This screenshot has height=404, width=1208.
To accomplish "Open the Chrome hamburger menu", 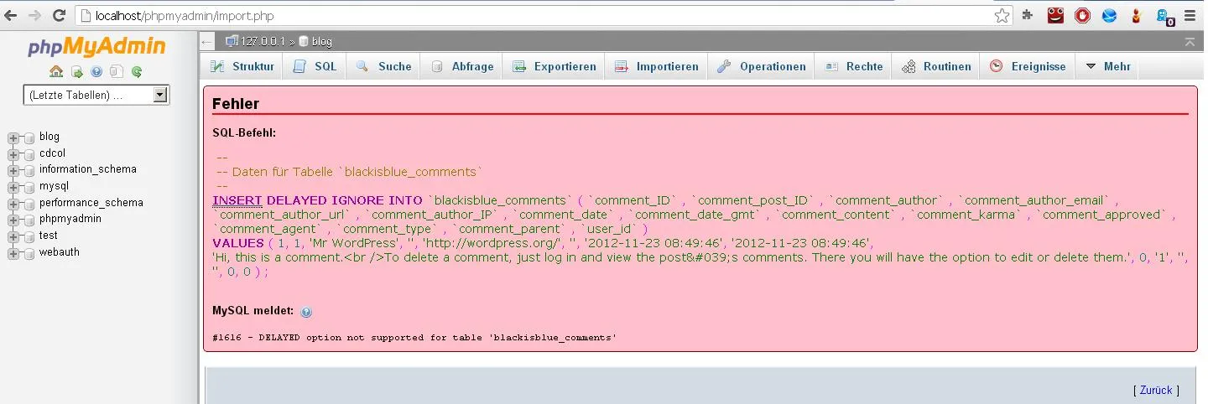I will pos(1191,15).
